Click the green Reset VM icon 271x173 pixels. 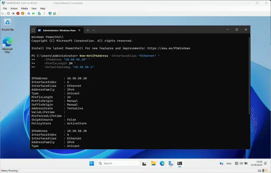(33, 13)
